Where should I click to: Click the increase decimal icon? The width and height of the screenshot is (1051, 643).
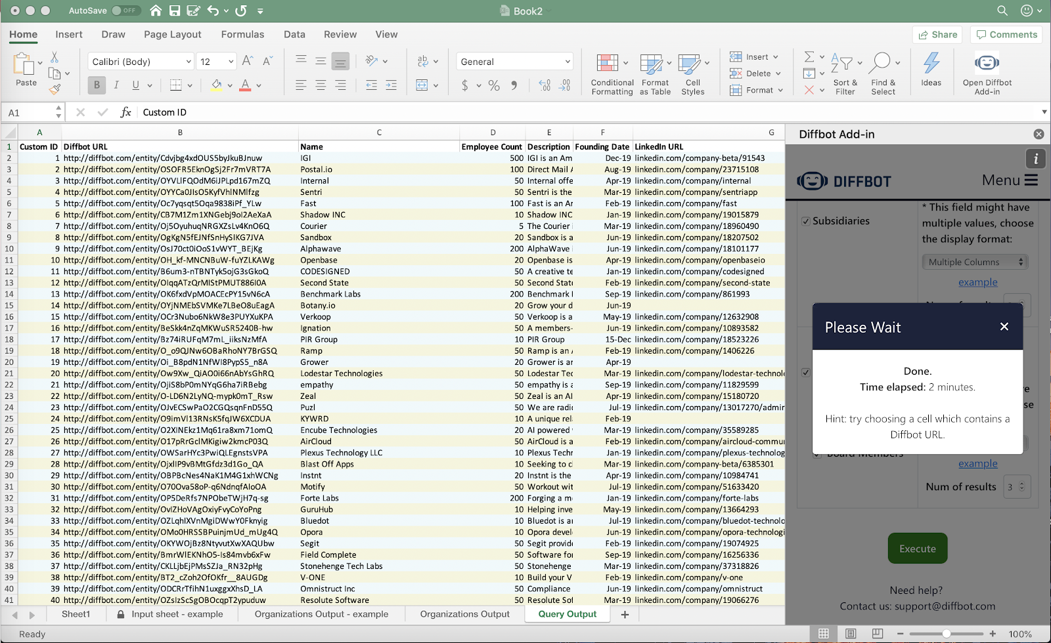545,85
